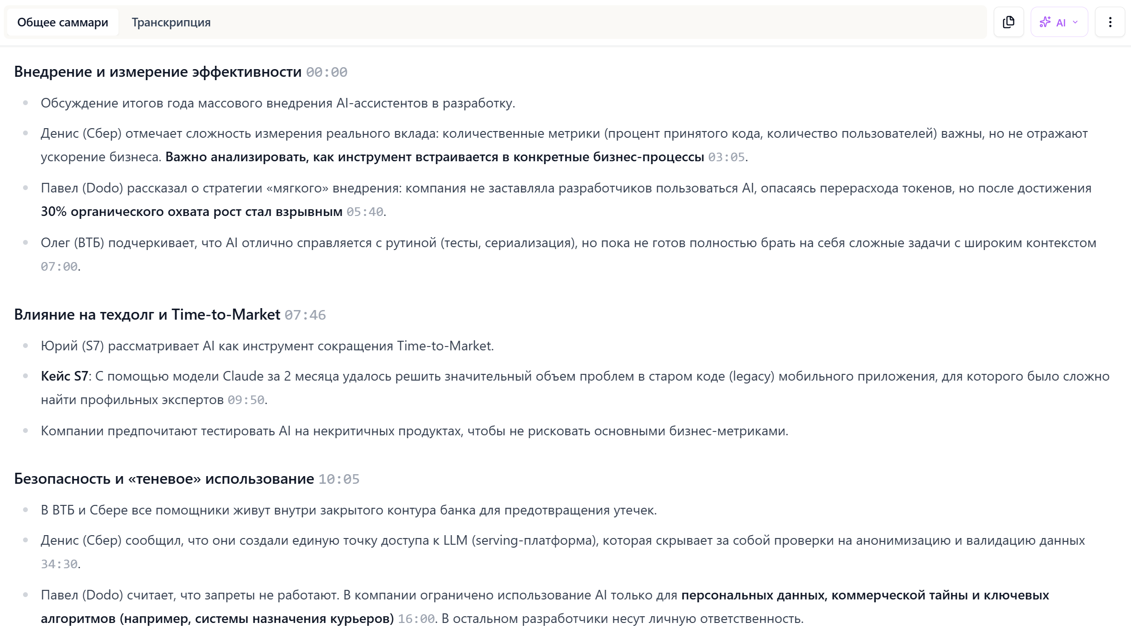Click heading Влияние на техдолг и Time-to-Market
Screen dimensions: 1131x634
pos(147,314)
